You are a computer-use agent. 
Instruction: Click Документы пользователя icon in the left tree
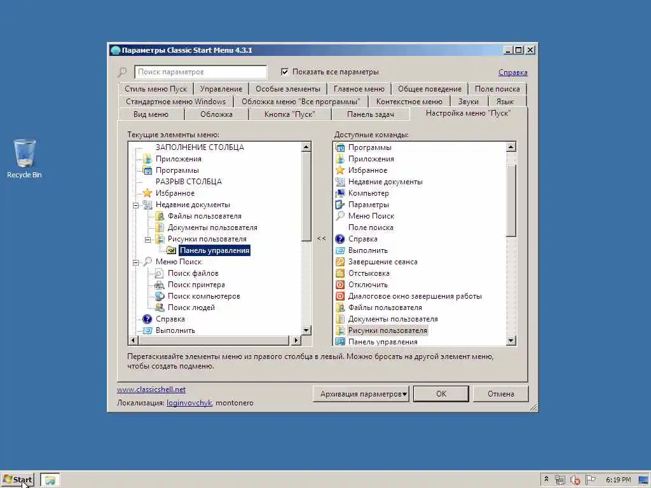(x=160, y=227)
